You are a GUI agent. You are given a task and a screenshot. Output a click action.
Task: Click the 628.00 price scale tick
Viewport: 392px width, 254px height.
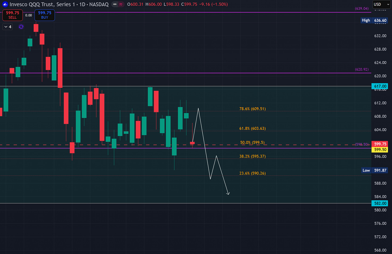[x=380, y=49]
